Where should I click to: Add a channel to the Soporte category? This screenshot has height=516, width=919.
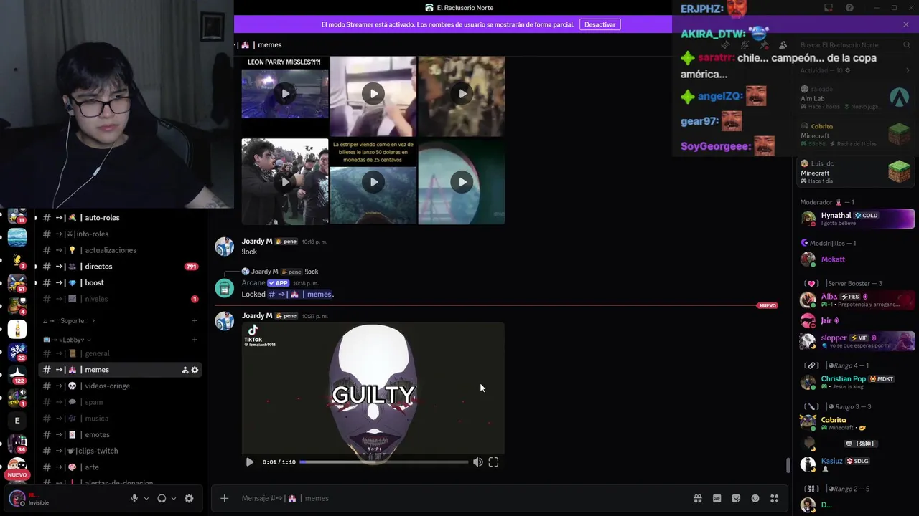[x=195, y=321]
